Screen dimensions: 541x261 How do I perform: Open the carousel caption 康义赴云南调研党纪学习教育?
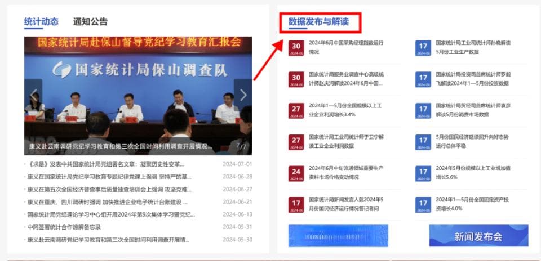(x=120, y=146)
